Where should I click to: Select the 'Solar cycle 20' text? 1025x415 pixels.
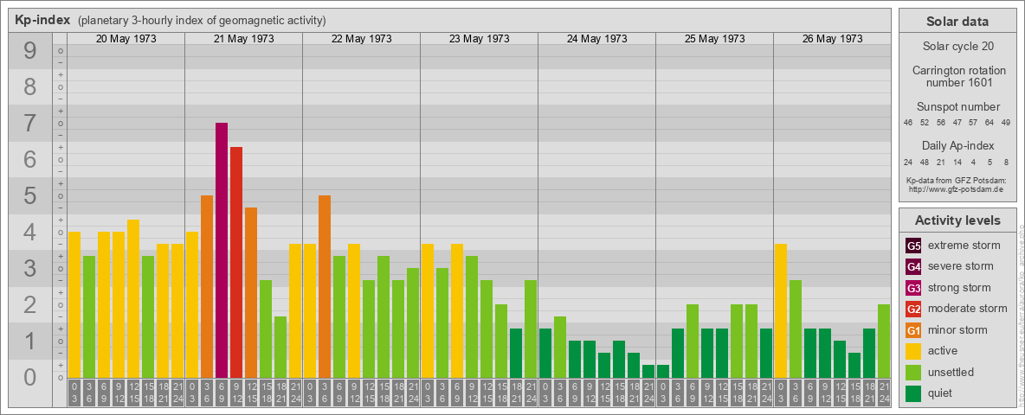point(957,47)
